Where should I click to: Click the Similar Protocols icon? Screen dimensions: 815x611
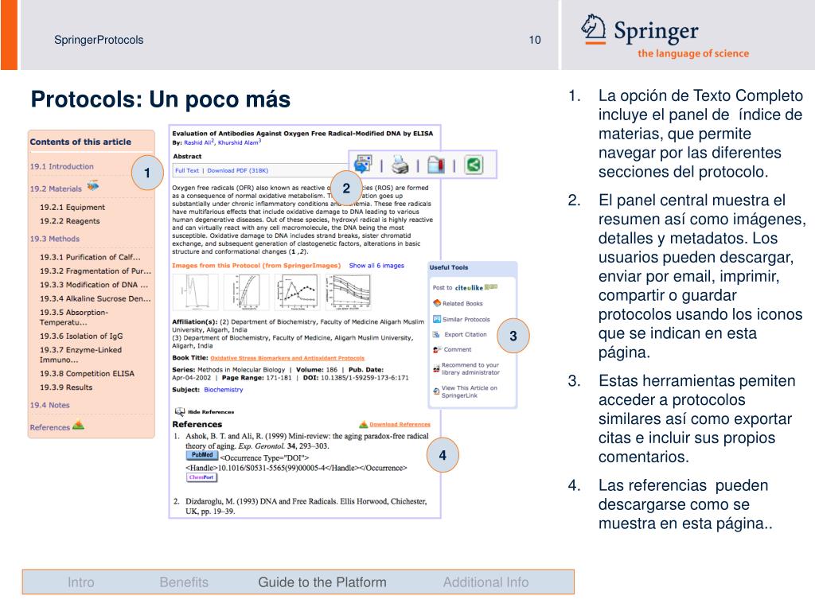[x=437, y=319]
